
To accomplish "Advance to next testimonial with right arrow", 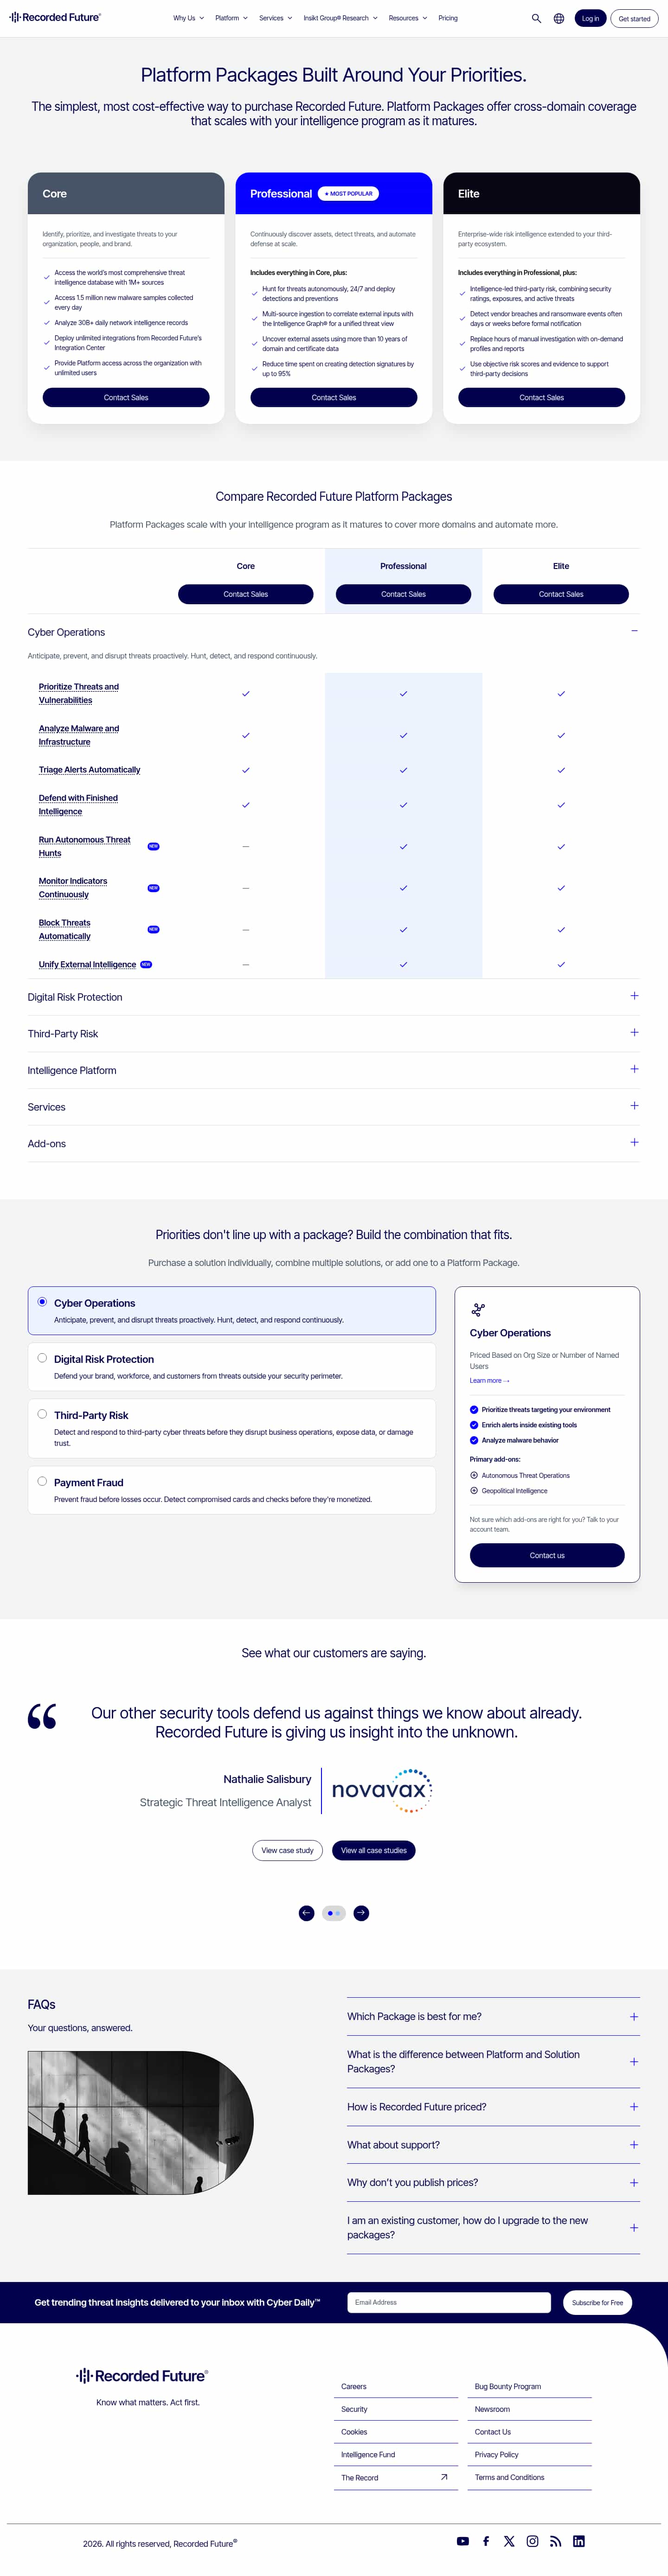I will [361, 1913].
